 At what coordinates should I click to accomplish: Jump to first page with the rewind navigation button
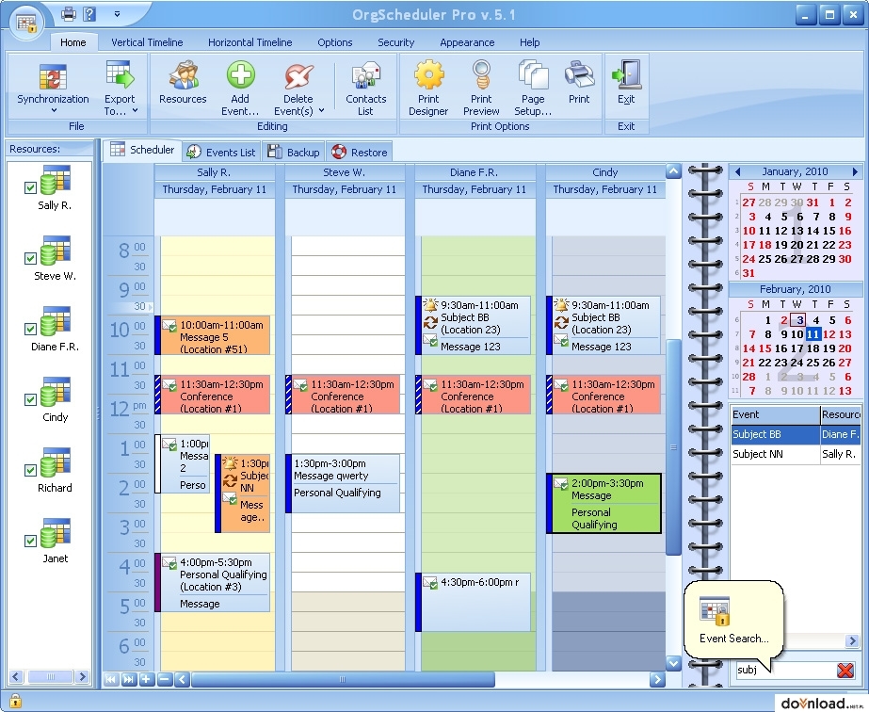click(x=111, y=679)
